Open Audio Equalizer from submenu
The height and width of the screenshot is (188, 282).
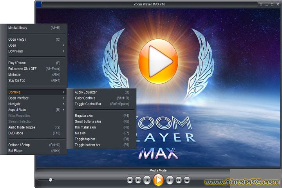click(x=104, y=92)
